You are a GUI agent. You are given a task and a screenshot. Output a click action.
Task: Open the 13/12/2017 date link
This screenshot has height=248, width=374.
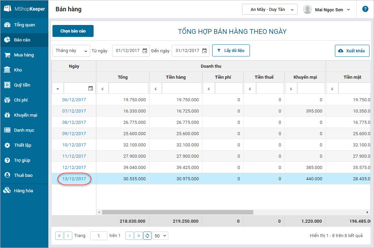pos(74,179)
